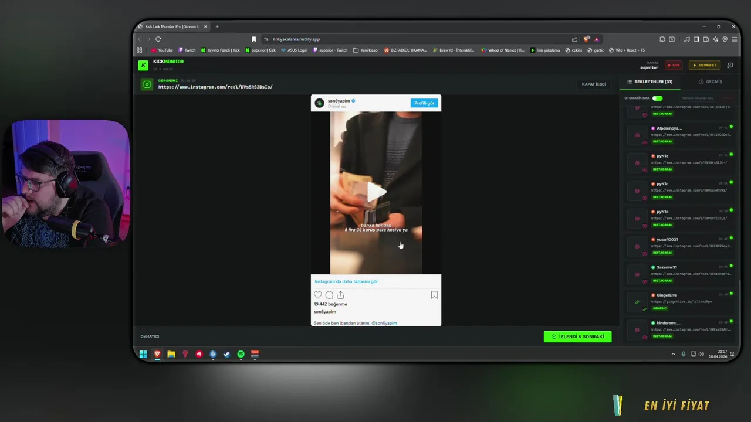Click son6yapim avatar picture

[x=319, y=103]
